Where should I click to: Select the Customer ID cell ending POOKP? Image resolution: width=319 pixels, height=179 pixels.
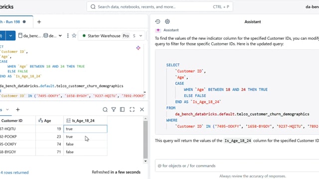(17, 137)
